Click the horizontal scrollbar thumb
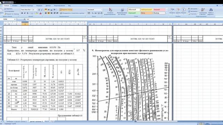This screenshot has height=125, width=223. (156, 122)
